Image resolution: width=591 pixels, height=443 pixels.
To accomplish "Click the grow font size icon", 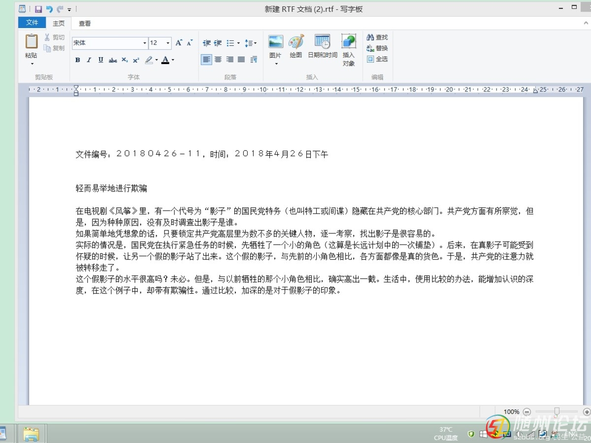I will (179, 43).
